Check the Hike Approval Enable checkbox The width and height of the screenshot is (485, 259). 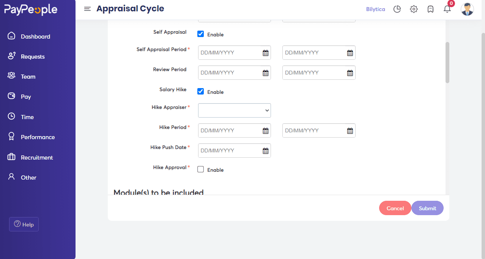201,169
